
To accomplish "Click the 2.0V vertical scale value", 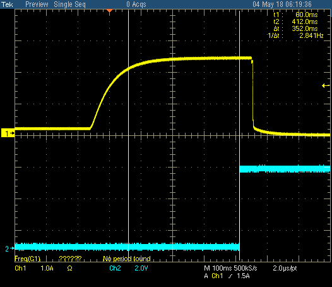I will tap(141, 268).
